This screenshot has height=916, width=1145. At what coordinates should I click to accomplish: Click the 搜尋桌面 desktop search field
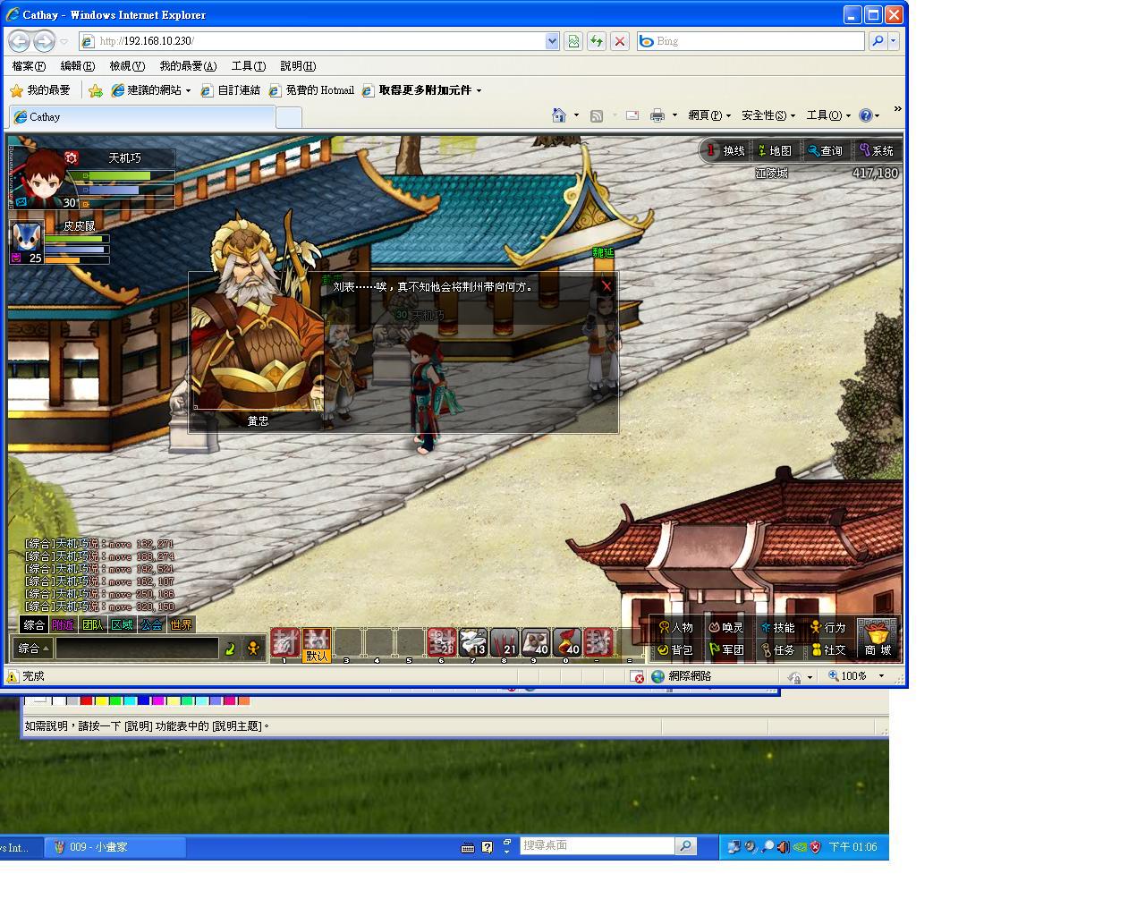pos(597,845)
